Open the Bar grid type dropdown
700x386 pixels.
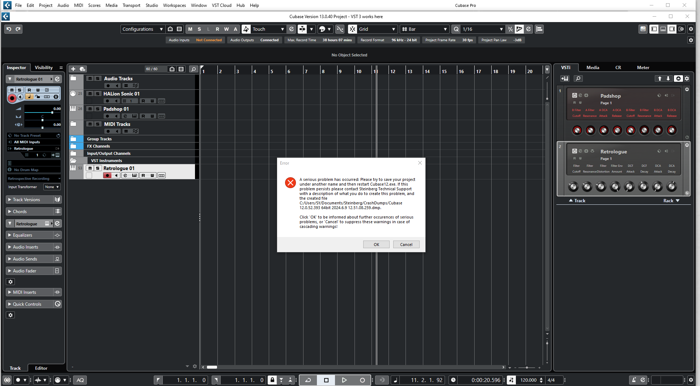click(424, 29)
